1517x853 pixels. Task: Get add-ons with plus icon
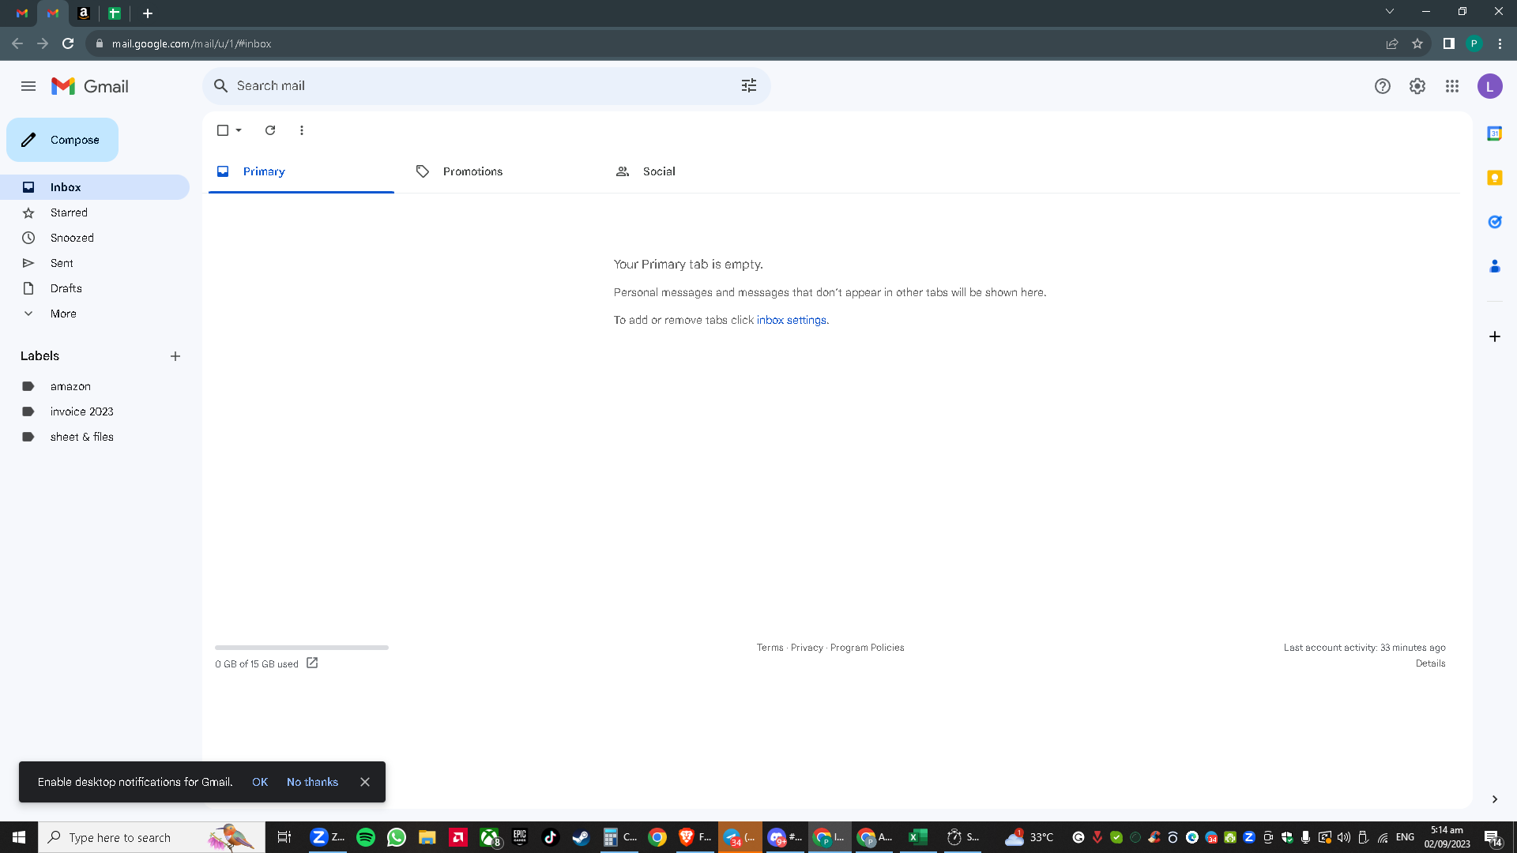[1495, 336]
